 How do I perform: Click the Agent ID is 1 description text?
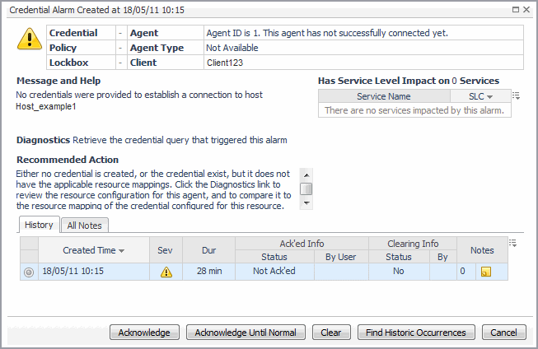tap(327, 33)
